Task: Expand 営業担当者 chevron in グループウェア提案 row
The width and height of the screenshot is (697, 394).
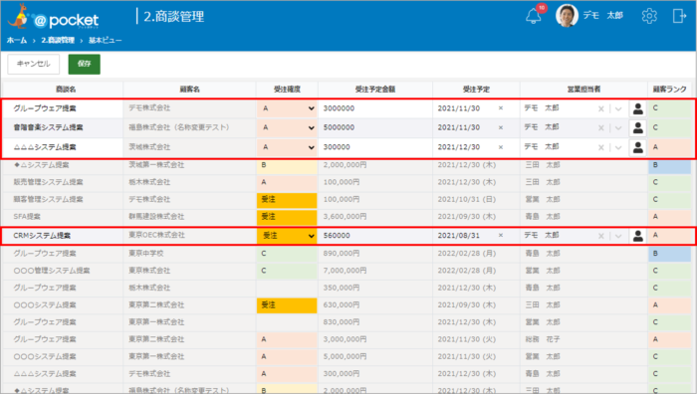Action: (x=618, y=108)
